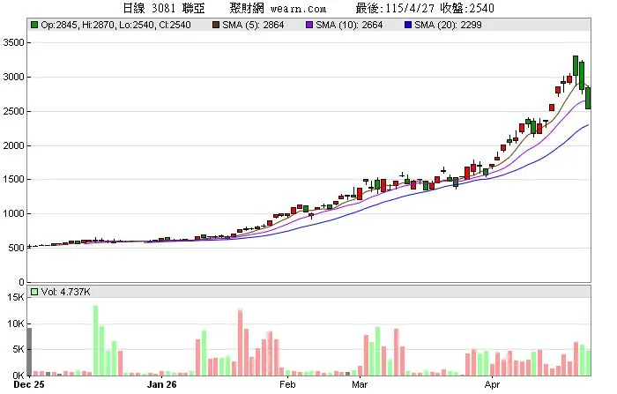The image size is (617, 394).
Task: Click the tallest green volume bar in December
Action: (x=95, y=340)
